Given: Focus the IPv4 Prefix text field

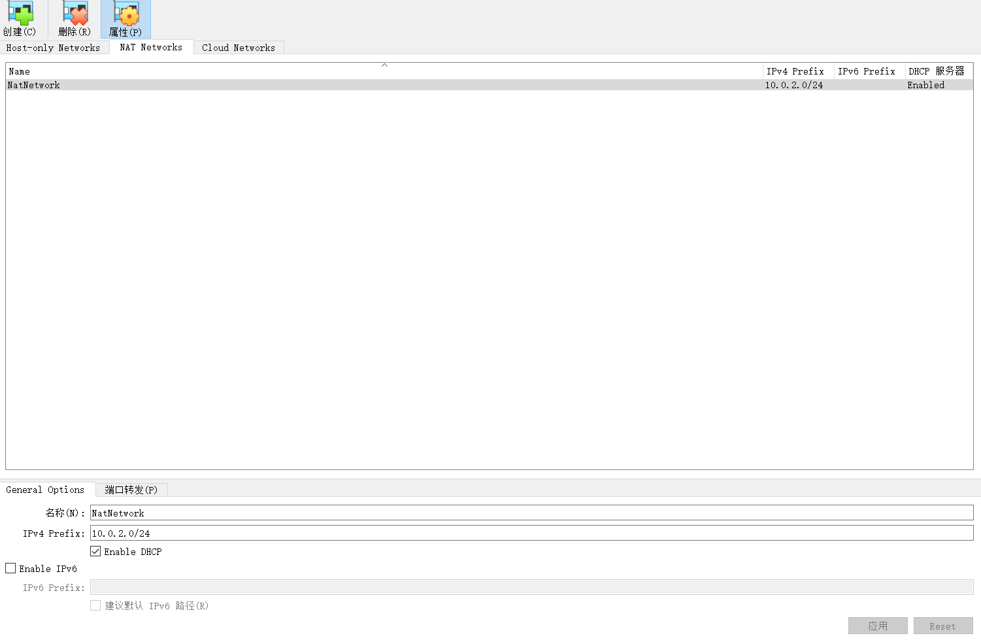Looking at the screenshot, I should 531,533.
